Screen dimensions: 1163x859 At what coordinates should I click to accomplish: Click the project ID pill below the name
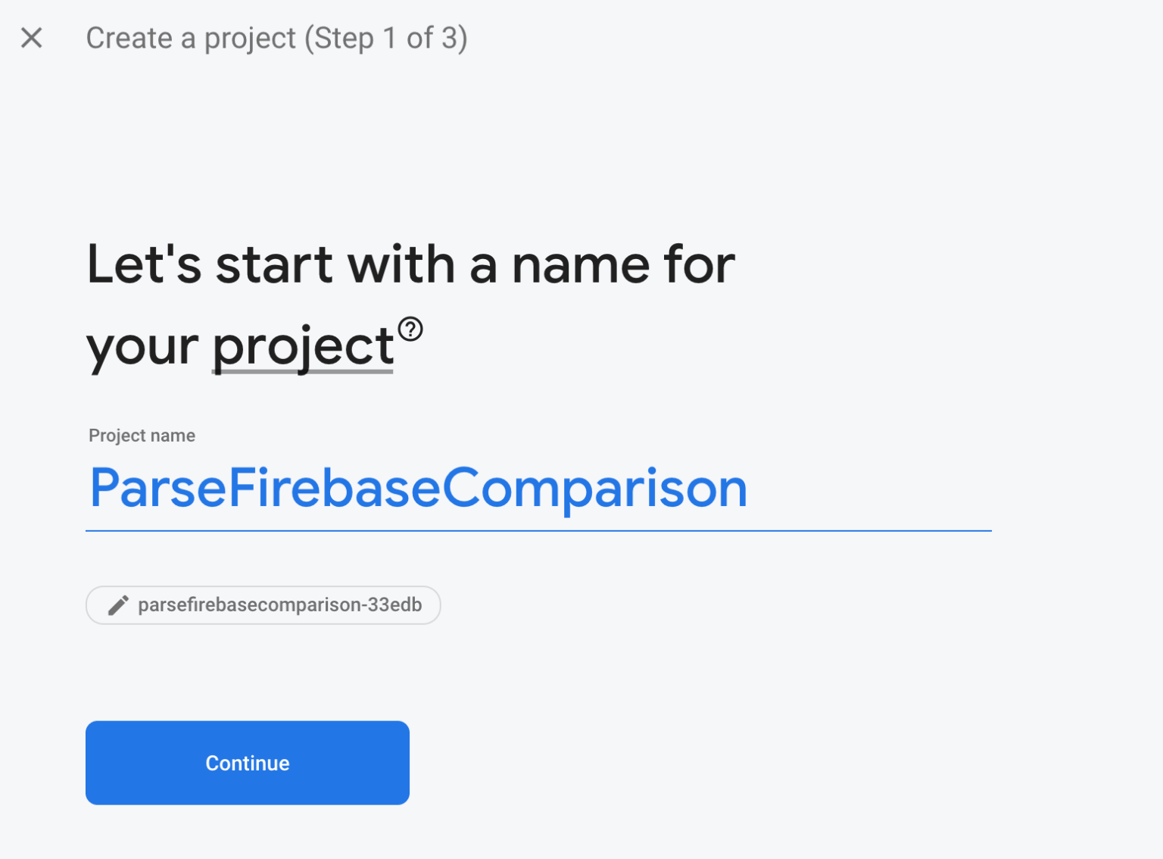[x=263, y=605]
